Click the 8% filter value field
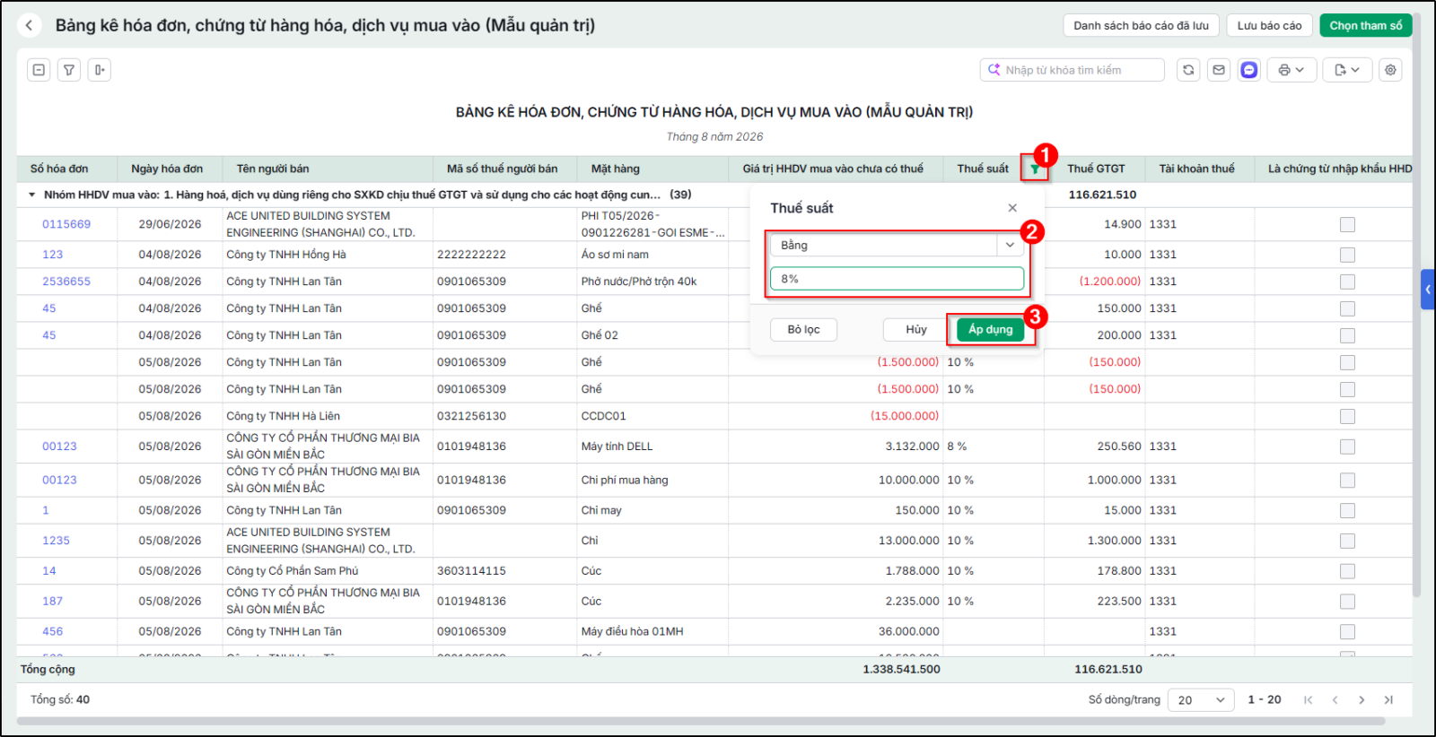 click(897, 279)
